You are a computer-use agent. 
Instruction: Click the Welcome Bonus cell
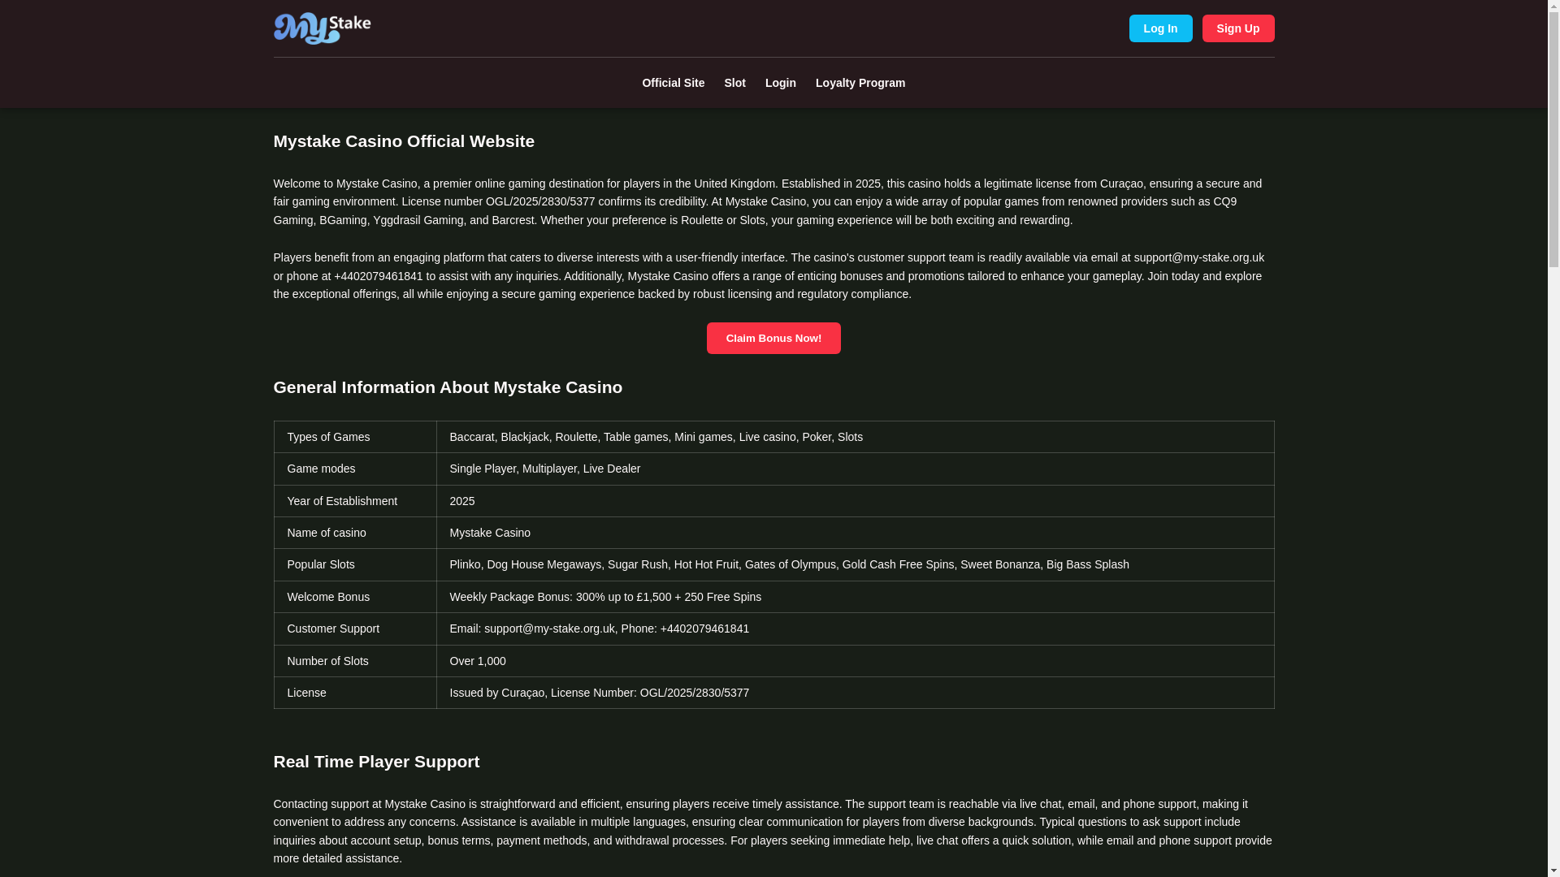(355, 597)
